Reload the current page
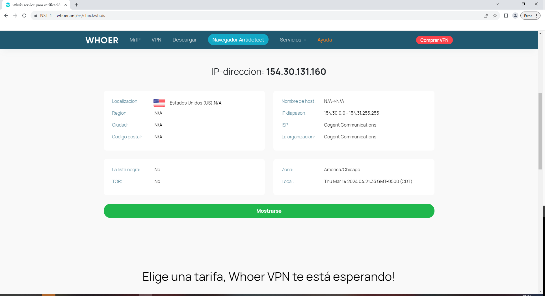This screenshot has width=545, height=296. [24, 16]
